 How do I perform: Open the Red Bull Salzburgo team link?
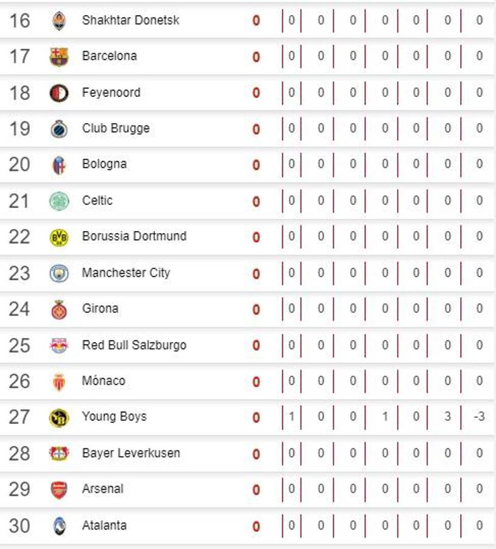tap(134, 345)
